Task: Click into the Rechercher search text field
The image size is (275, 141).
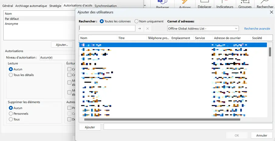Action: [107, 28]
